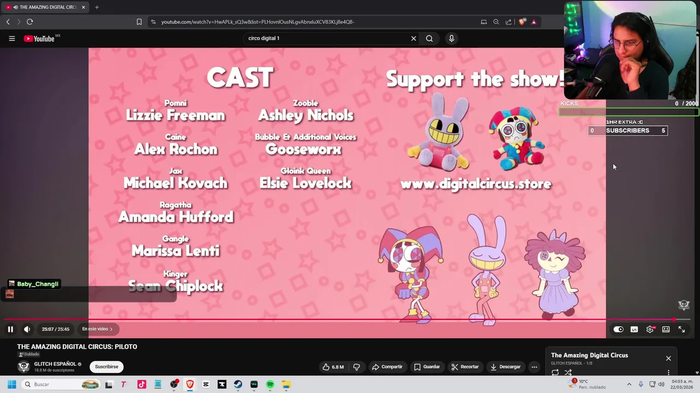Reload the page

30,22
